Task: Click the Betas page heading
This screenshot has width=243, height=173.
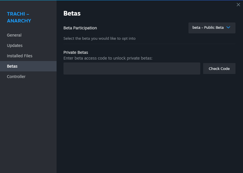Action: pos(72,14)
